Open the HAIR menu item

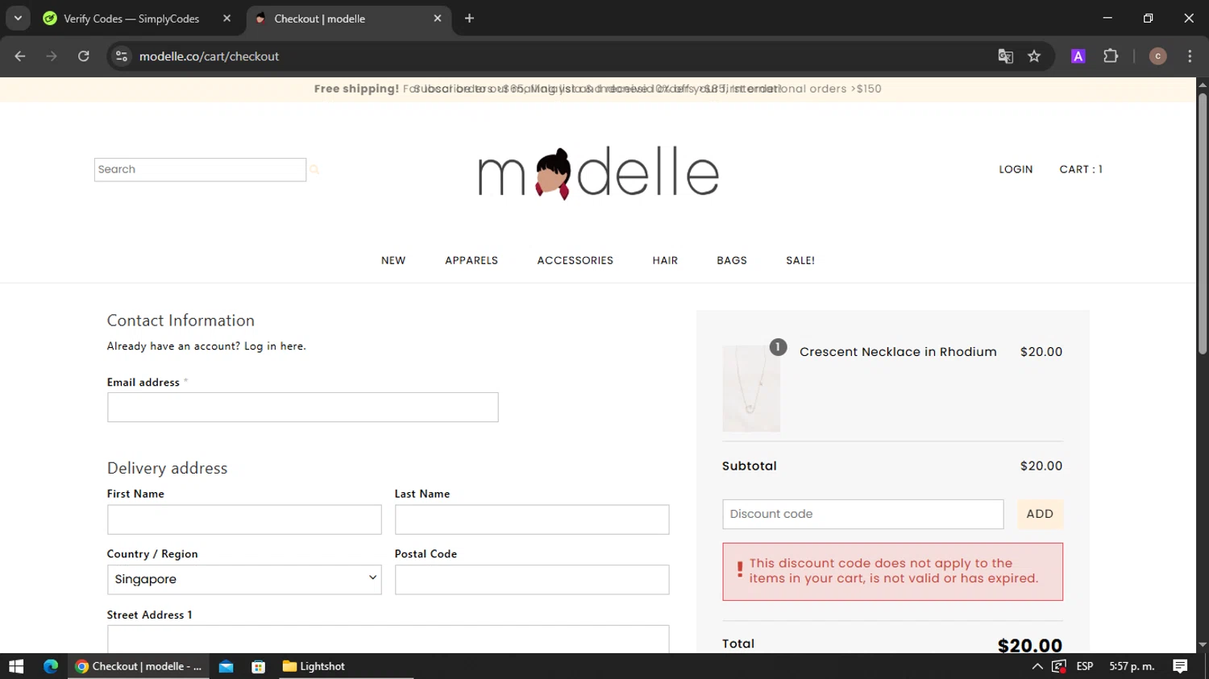pos(665,260)
